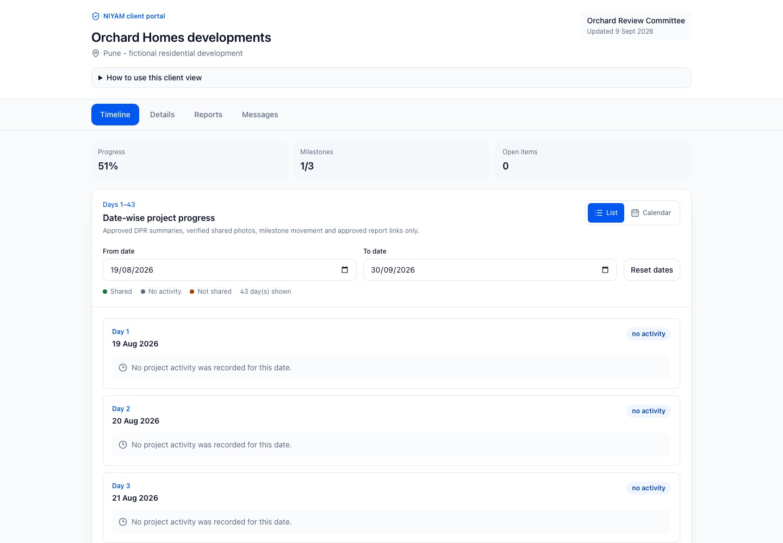The width and height of the screenshot is (783, 543).
Task: Click the '43 day(s) shown' text
Action: [265, 292]
